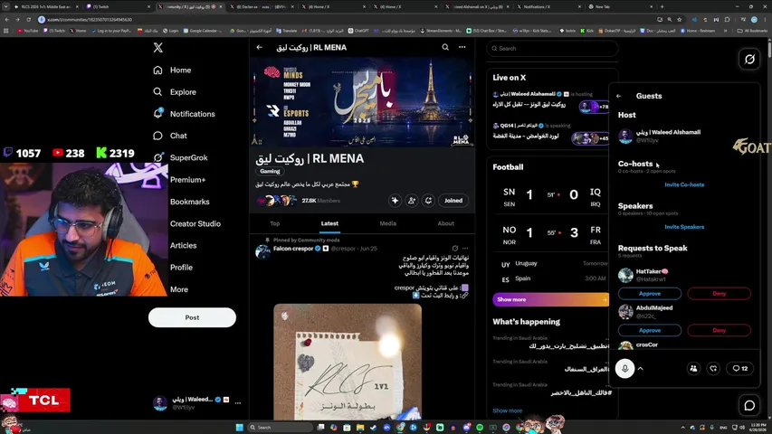Open the 27.8K Members list
The height and width of the screenshot is (434, 772).
[321, 201]
